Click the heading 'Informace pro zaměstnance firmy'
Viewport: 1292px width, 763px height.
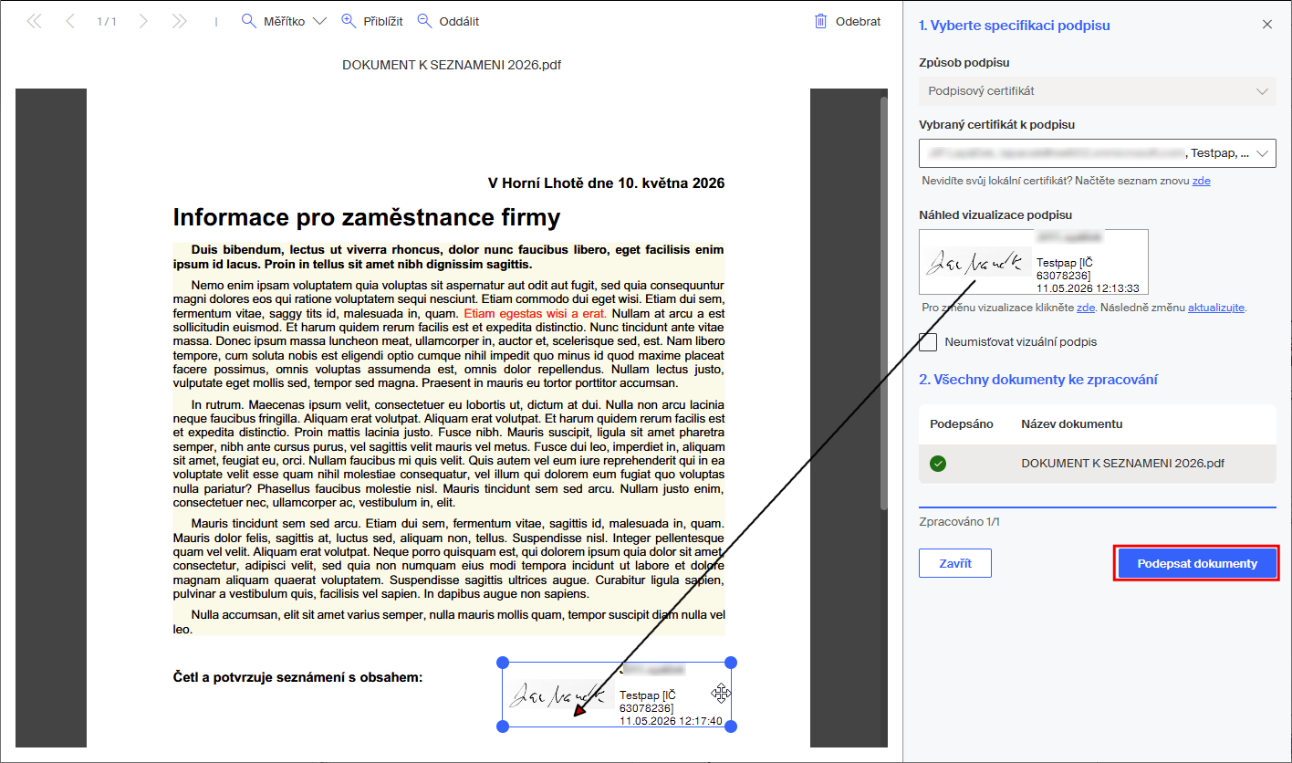pos(367,218)
